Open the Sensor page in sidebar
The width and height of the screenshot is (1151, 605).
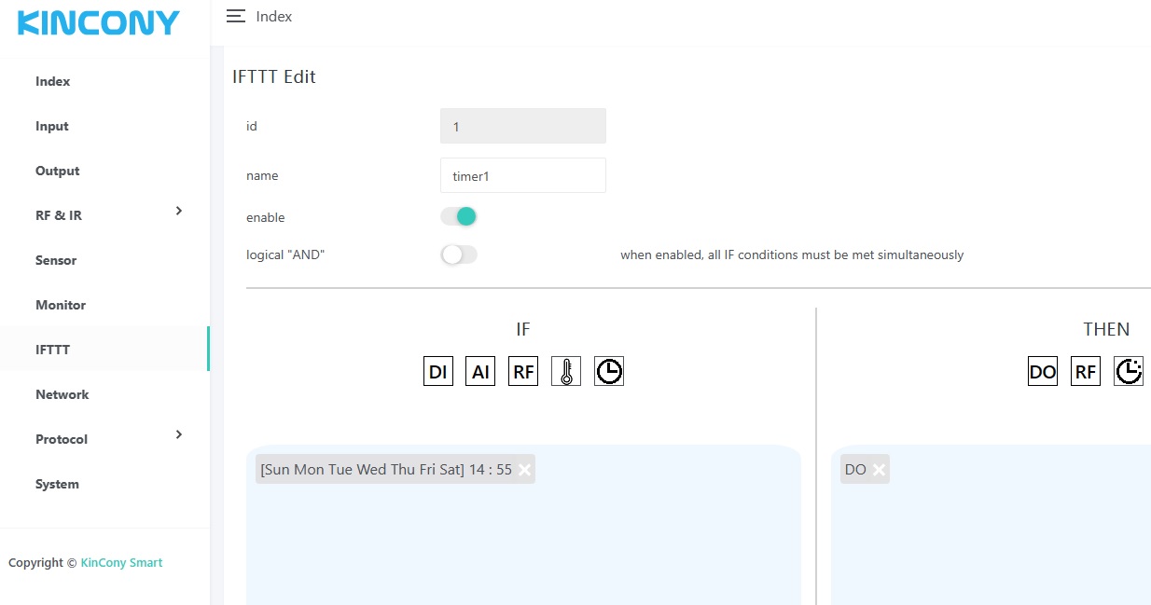(56, 260)
